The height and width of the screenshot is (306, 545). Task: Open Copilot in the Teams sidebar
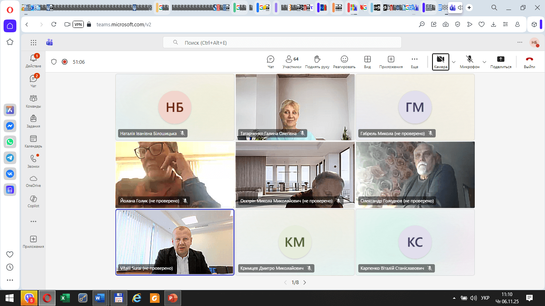(34, 201)
